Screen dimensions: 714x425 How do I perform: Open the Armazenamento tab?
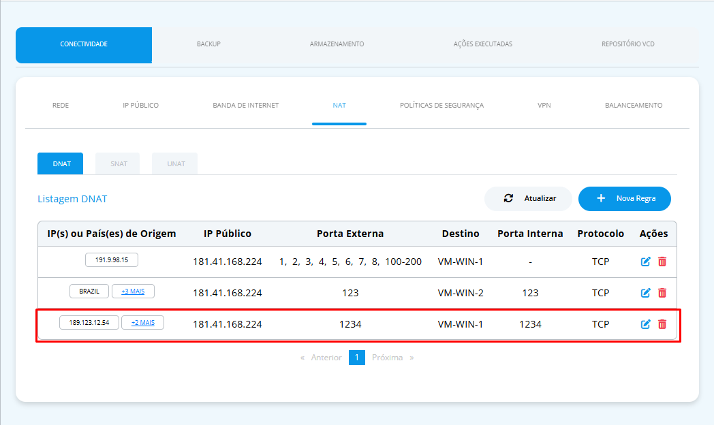click(337, 44)
